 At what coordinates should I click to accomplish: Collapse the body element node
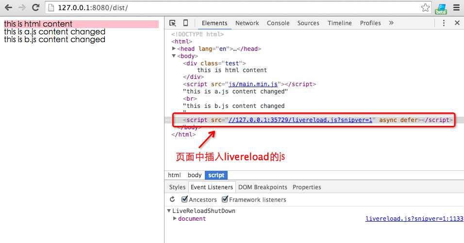pyautogui.click(x=174, y=56)
